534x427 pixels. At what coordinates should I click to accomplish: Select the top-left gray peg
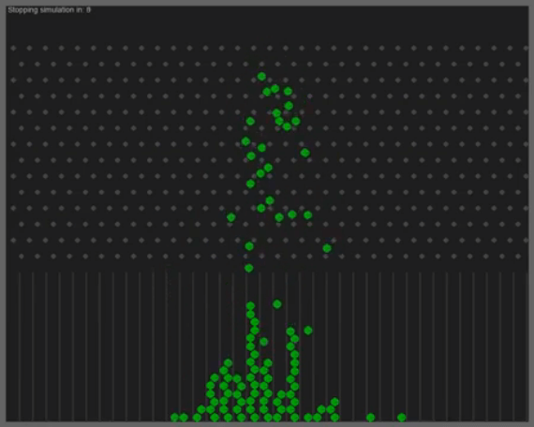13,48
